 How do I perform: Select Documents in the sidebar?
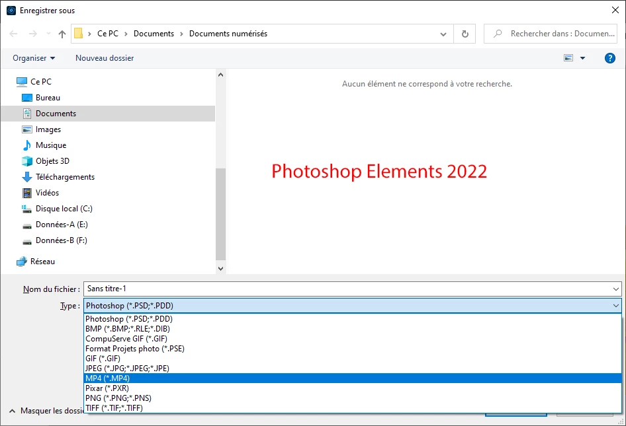coord(108,114)
